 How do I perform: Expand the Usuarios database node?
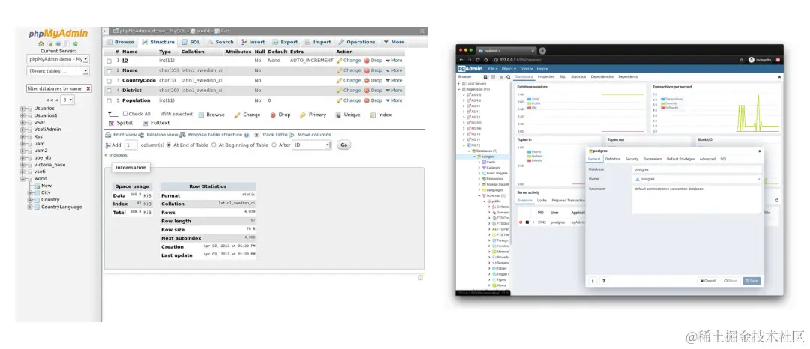click(x=22, y=109)
